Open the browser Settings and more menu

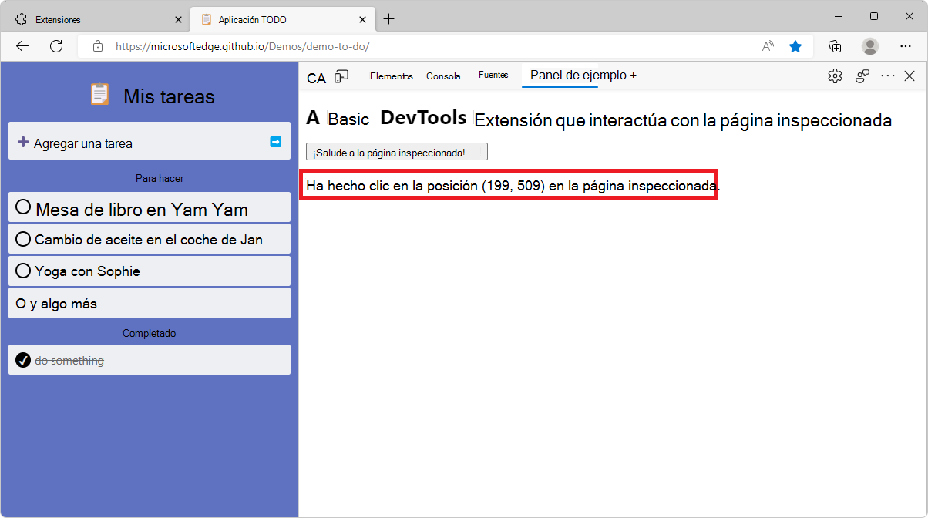[x=906, y=46]
